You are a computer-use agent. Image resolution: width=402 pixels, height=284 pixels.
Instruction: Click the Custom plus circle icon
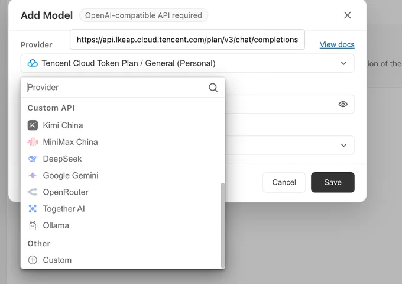click(33, 260)
